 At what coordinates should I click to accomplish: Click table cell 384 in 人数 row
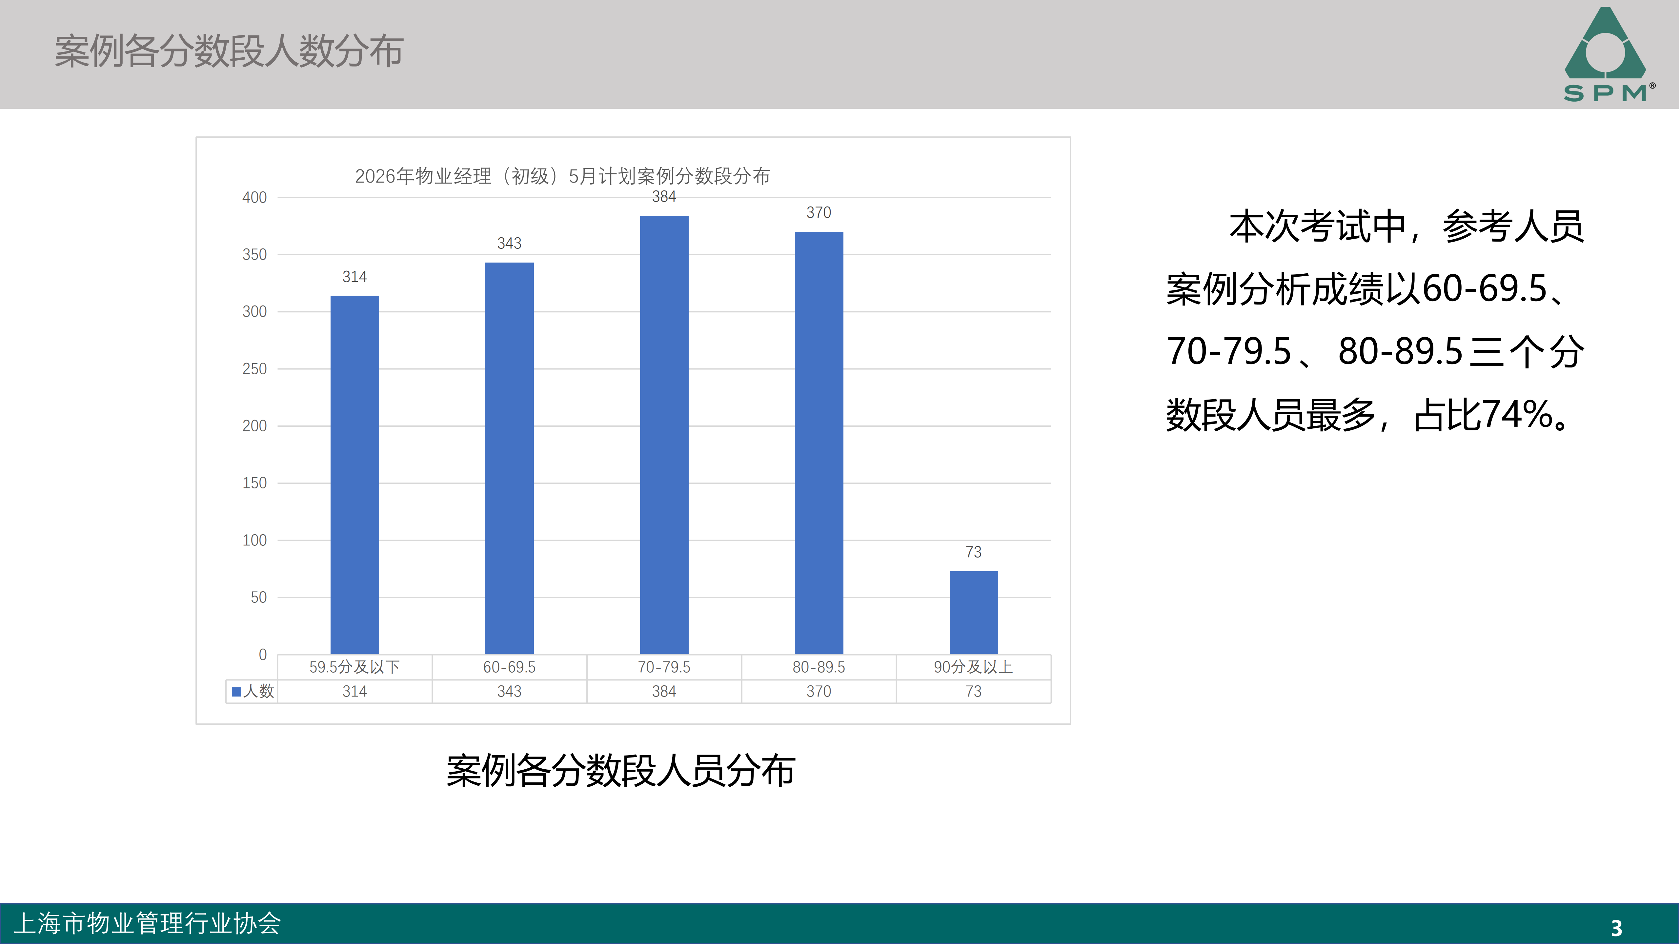664,691
